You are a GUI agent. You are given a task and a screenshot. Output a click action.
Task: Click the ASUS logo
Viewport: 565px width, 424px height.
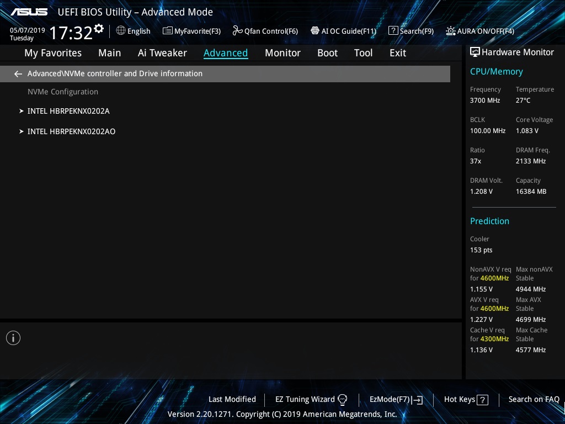pyautogui.click(x=29, y=12)
